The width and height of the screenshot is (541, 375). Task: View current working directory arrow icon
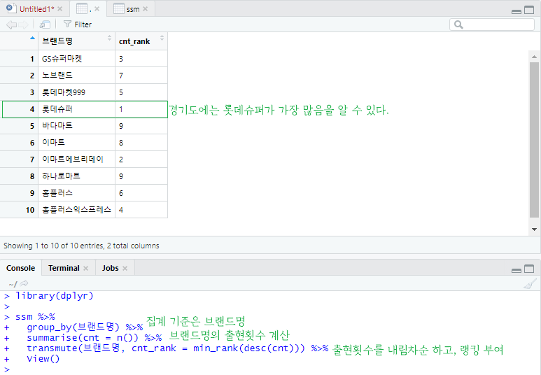tap(24, 283)
